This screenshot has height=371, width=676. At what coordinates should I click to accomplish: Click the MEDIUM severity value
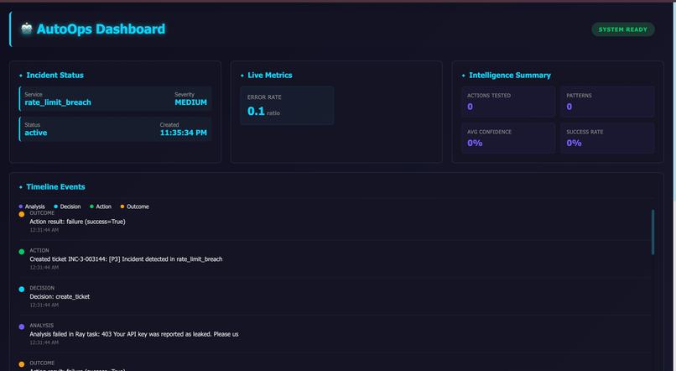[190, 102]
